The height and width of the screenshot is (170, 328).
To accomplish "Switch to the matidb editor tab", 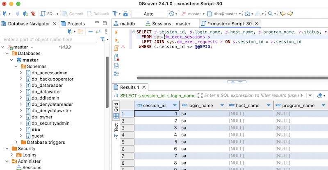I will point(125,24).
